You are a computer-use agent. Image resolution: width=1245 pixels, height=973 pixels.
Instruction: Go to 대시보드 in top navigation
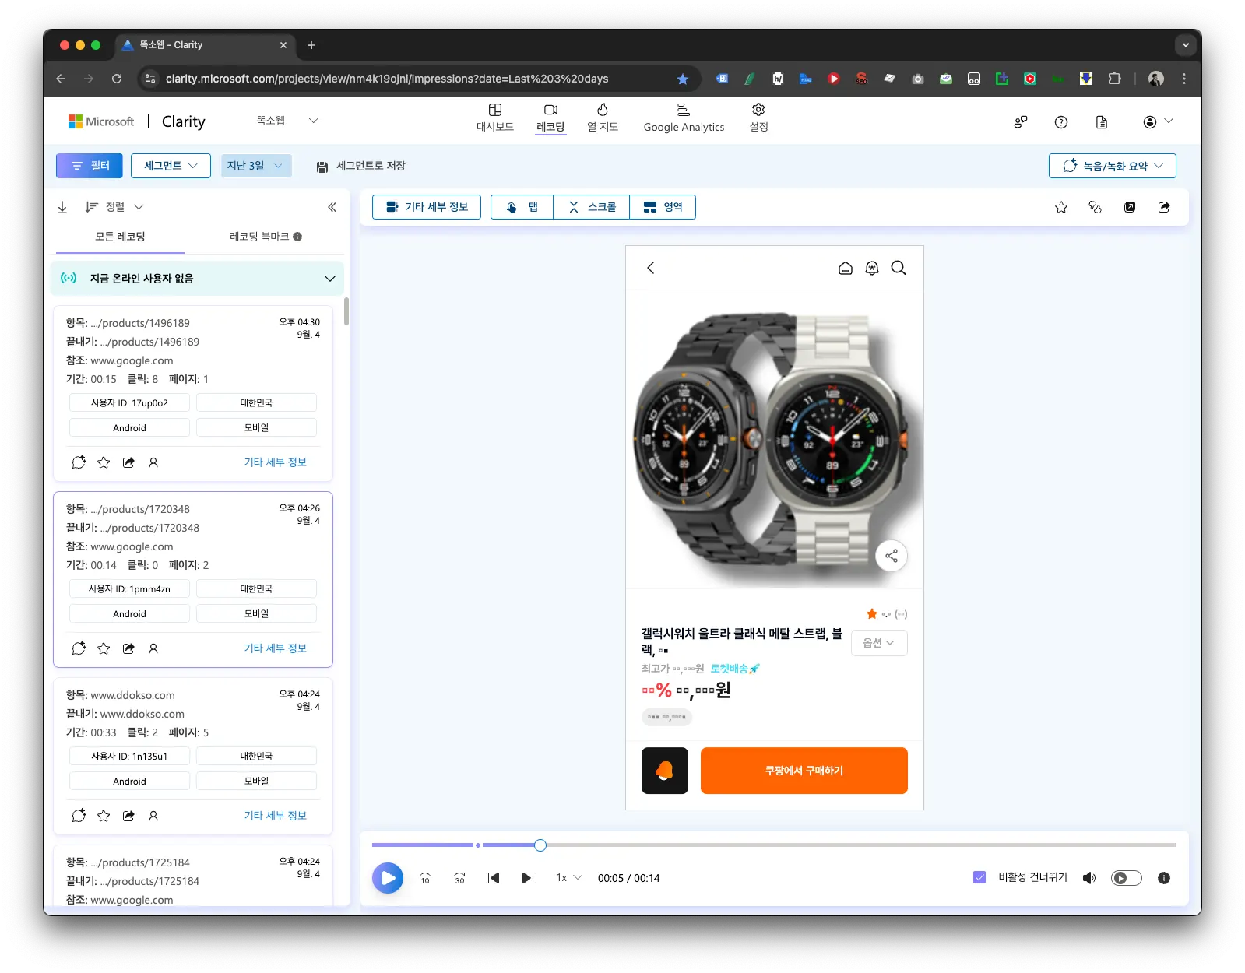495,118
